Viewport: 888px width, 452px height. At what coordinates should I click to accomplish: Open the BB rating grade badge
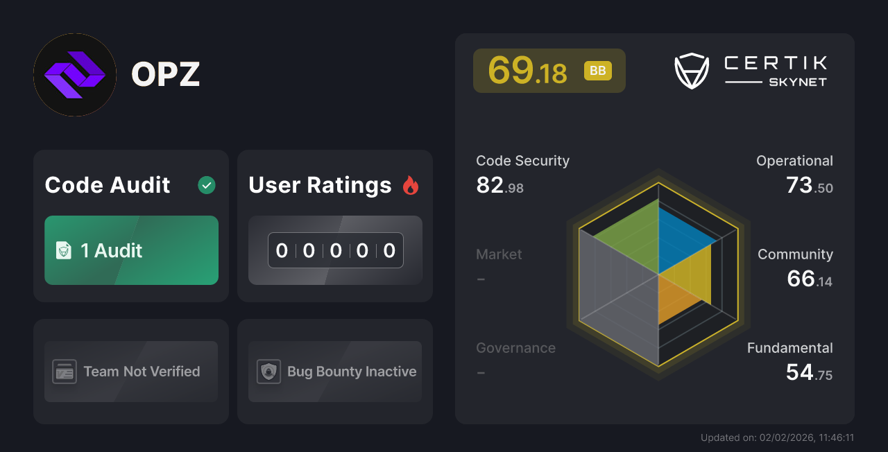597,70
